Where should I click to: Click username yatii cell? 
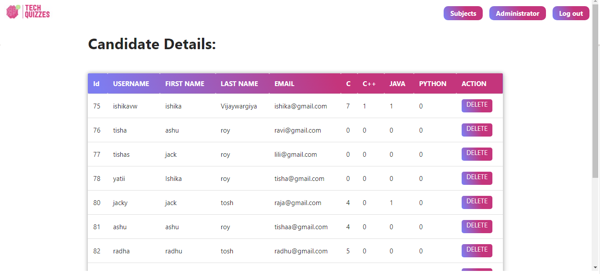(119, 178)
